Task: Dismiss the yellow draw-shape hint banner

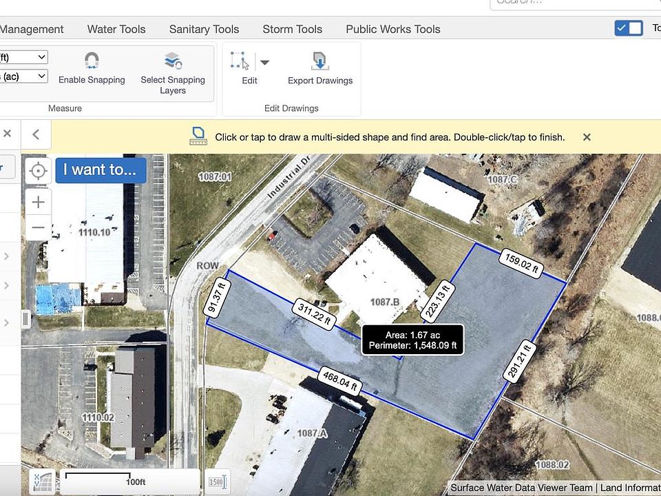Action: 587,137
